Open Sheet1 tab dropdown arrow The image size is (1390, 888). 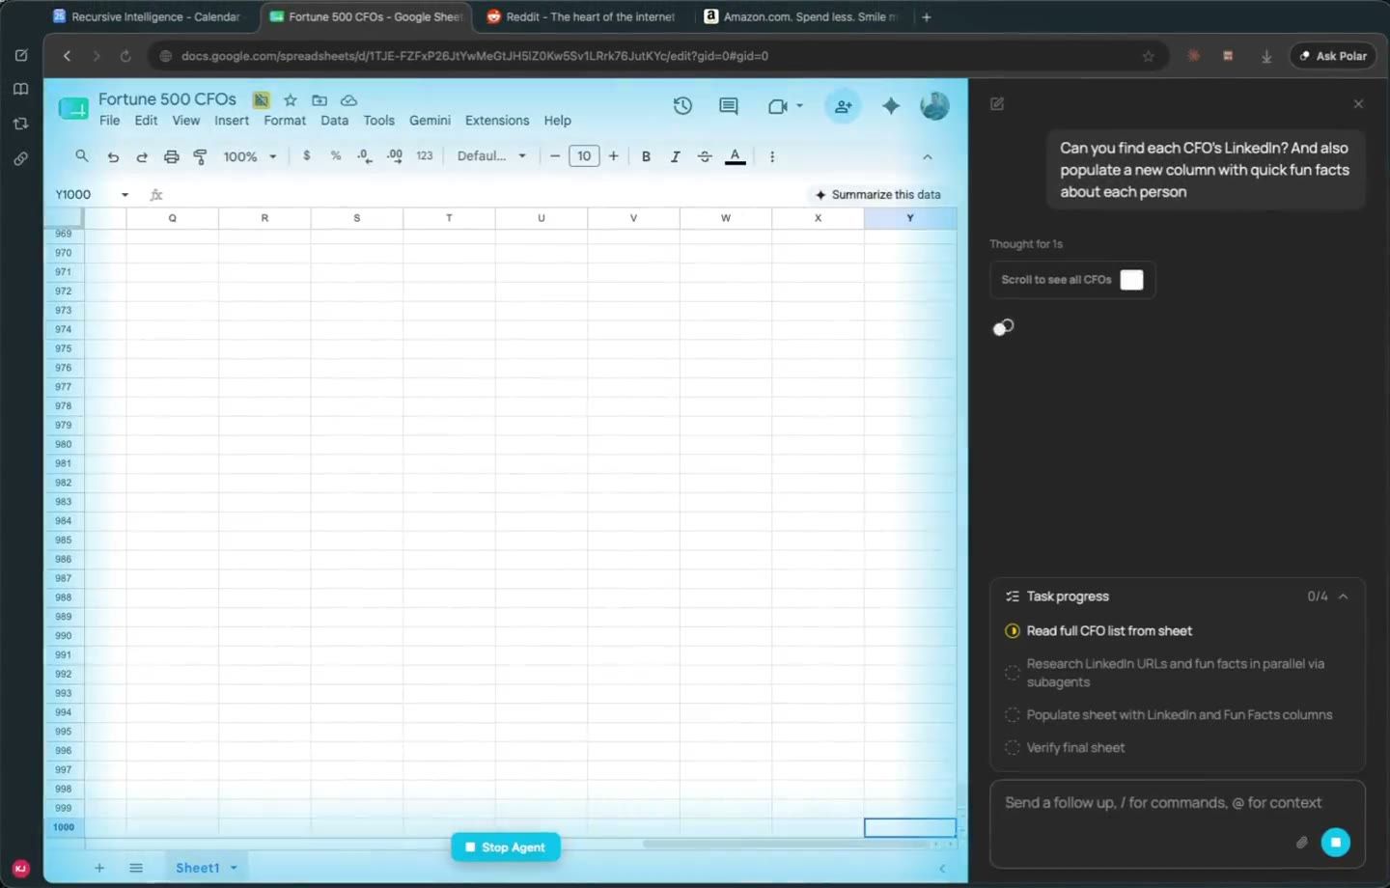[x=234, y=868]
